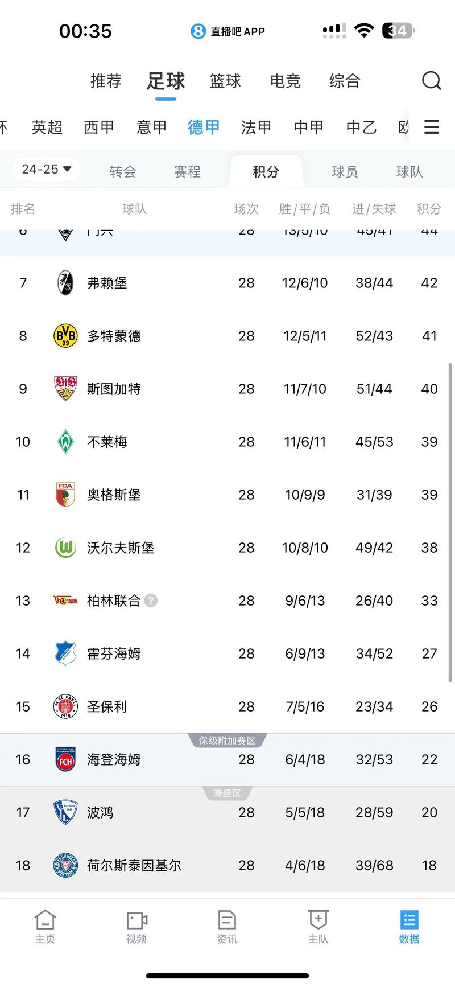Open the 多特蒙德 team page
The height and width of the screenshot is (987, 455).
[x=113, y=336]
